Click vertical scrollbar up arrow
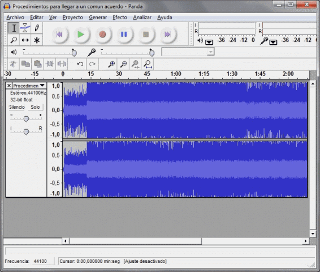Screen dimensions: 320x272 point(313,84)
